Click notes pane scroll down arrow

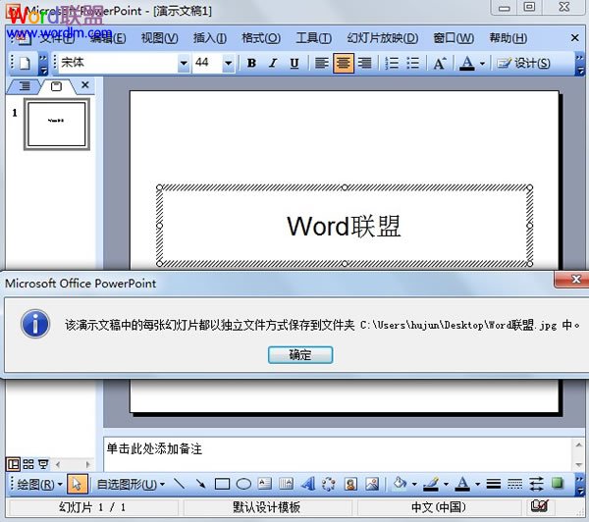[579, 465]
